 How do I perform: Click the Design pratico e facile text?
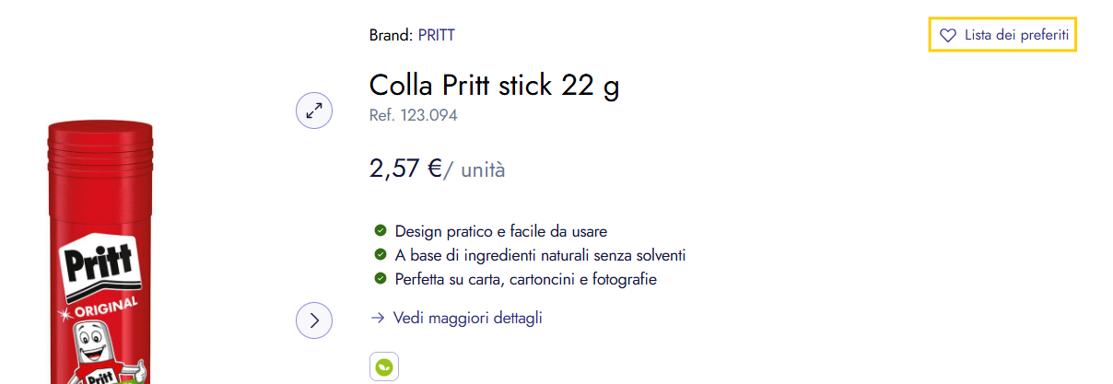(x=500, y=231)
